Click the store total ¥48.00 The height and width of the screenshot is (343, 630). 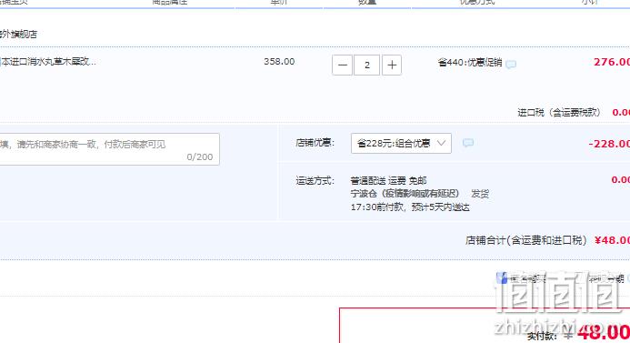pyautogui.click(x=613, y=240)
